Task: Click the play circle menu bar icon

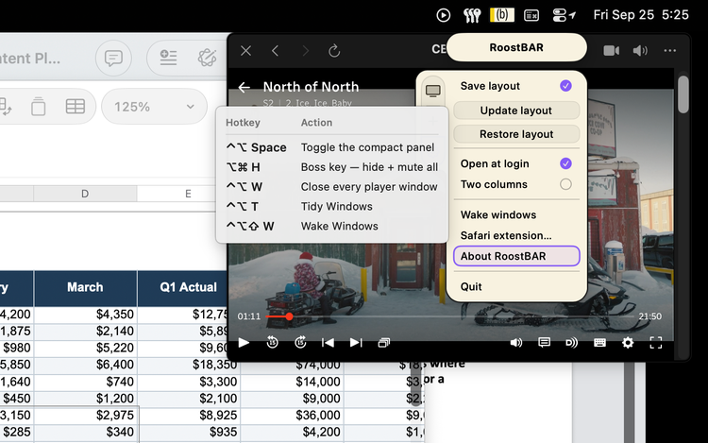Action: tap(444, 15)
